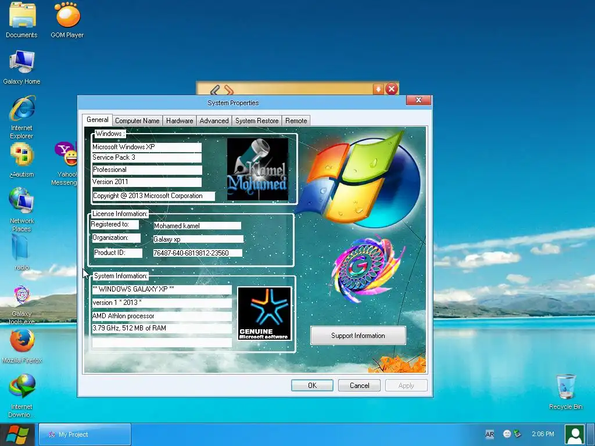Click the smiley tray icon
Screen dimensions: 595x446
click(507, 434)
